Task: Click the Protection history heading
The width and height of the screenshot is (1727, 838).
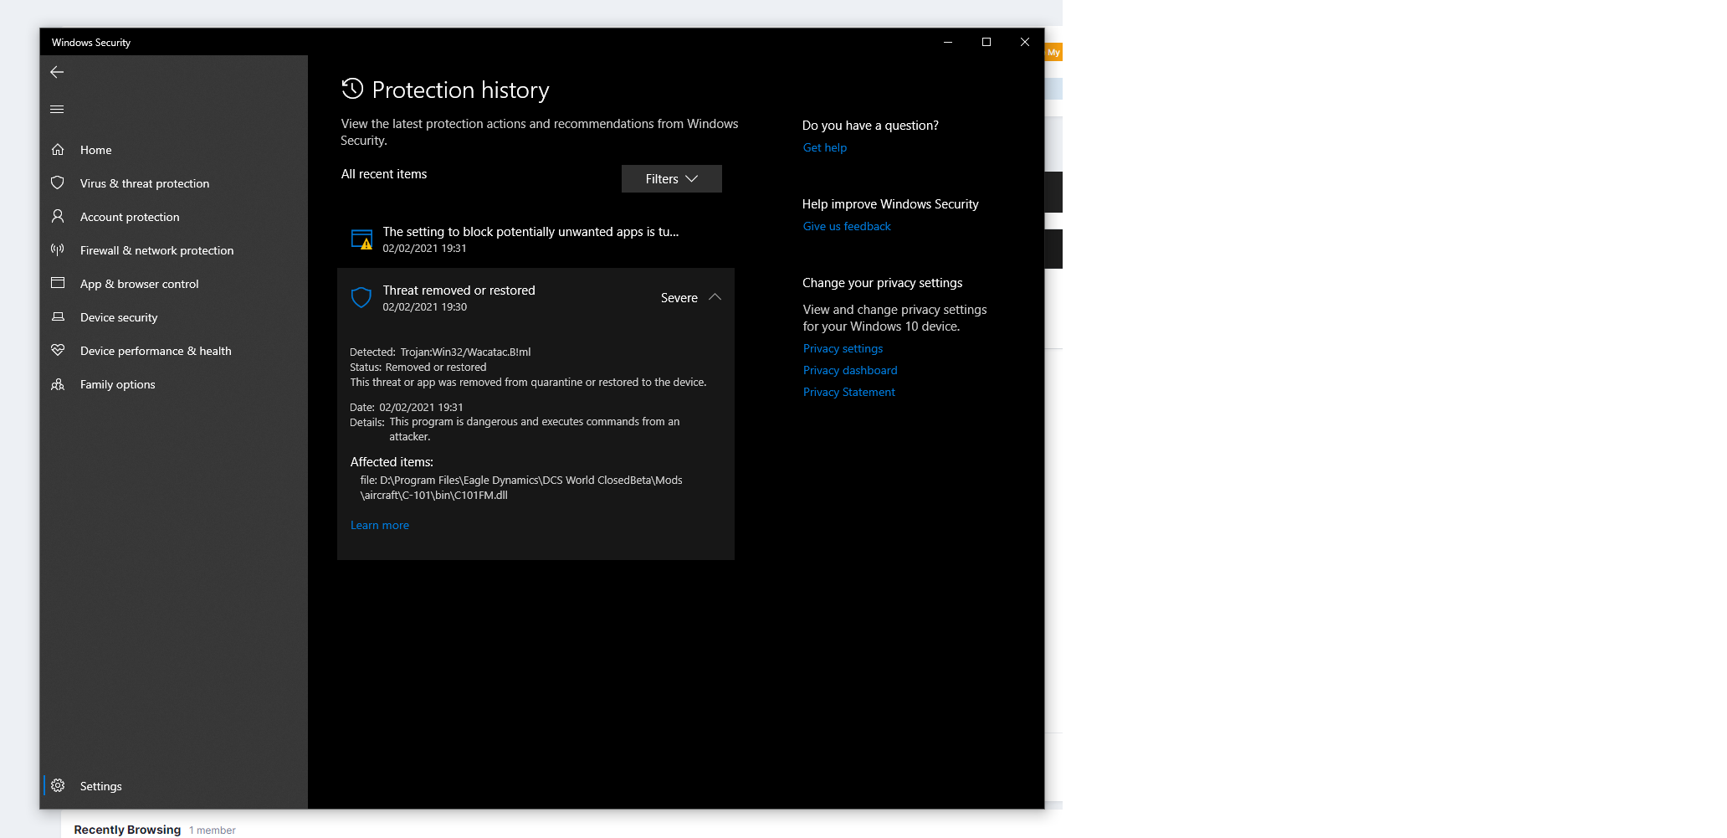Action: coord(460,90)
